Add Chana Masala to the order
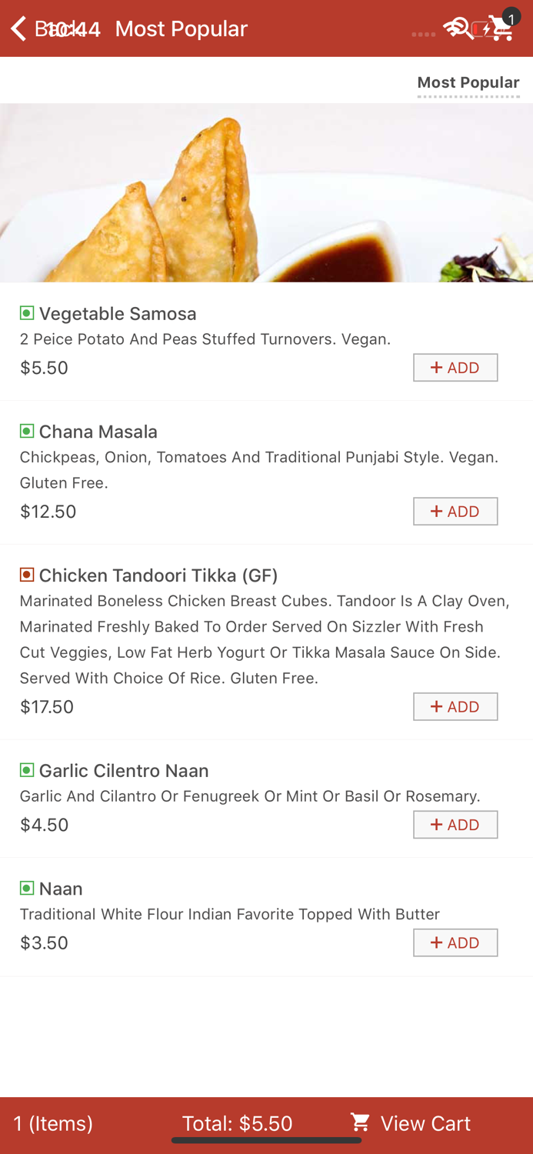The image size is (533, 1154). tap(455, 512)
